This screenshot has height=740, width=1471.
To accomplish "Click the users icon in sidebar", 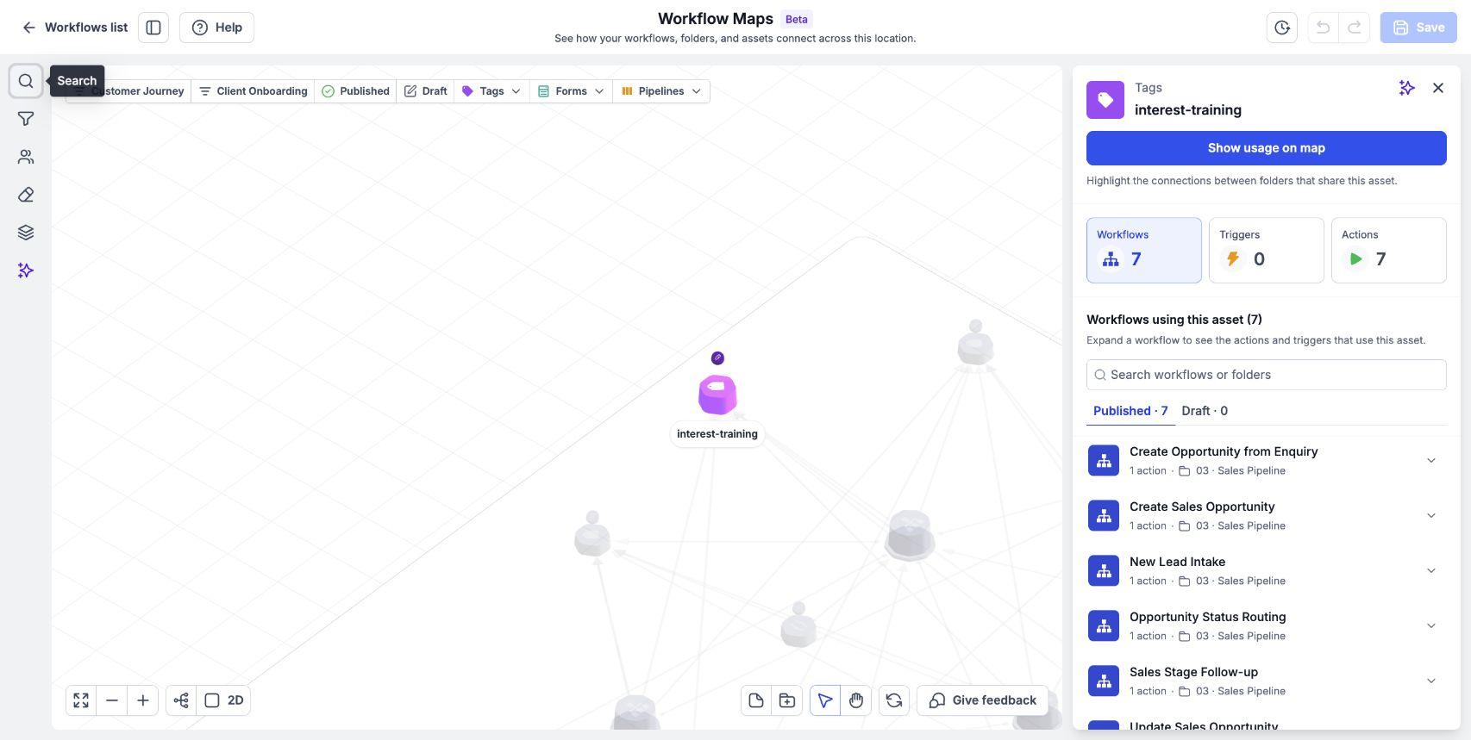I will point(26,157).
